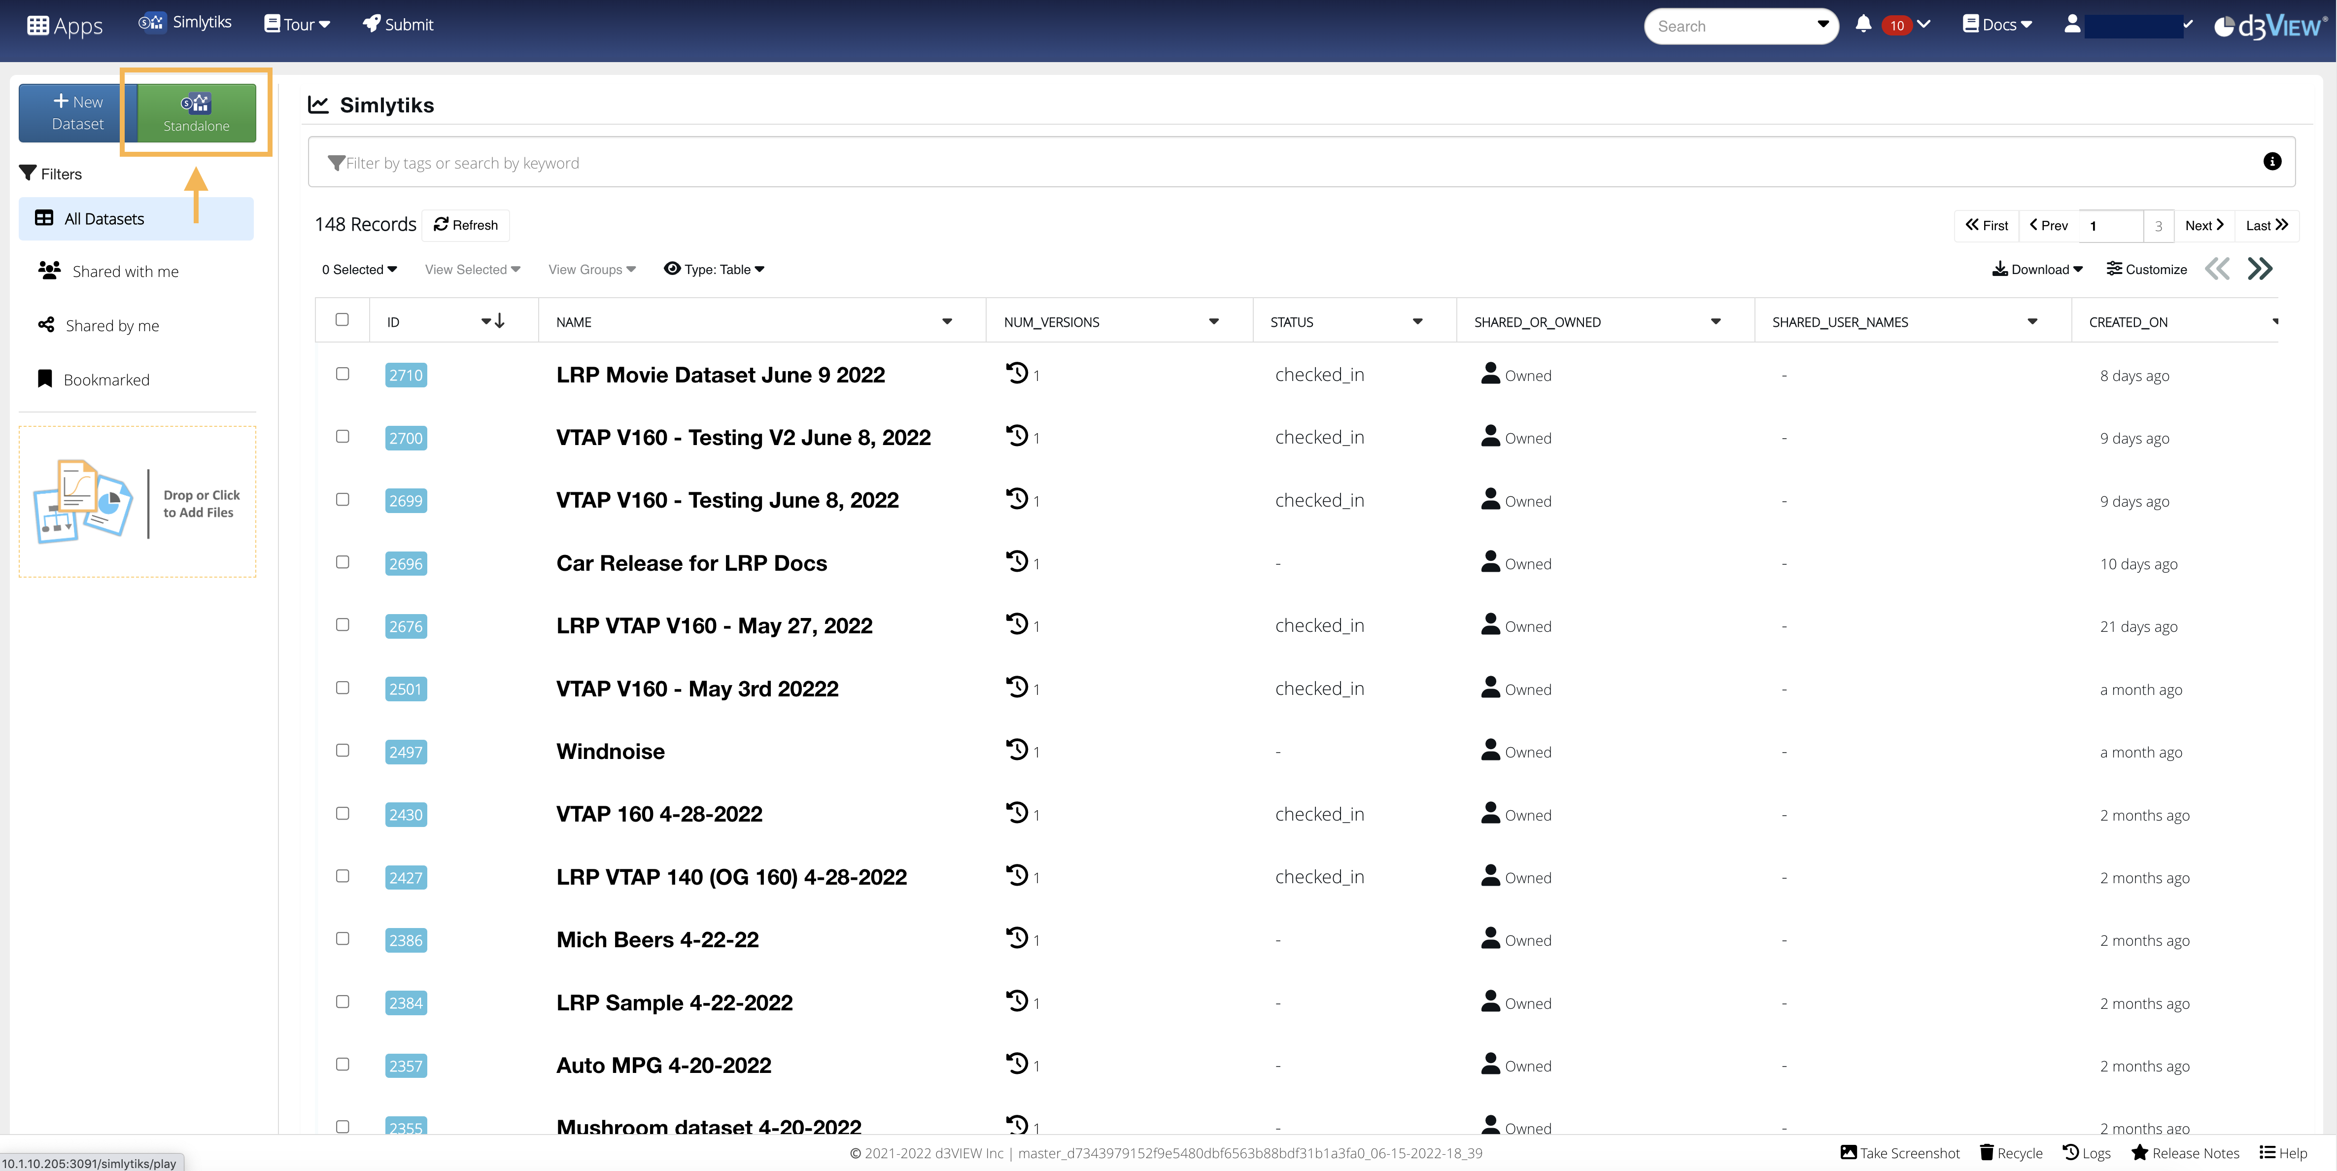2337x1171 pixels.
Task: Open the Type: Table view dropdown
Action: pyautogui.click(x=715, y=270)
